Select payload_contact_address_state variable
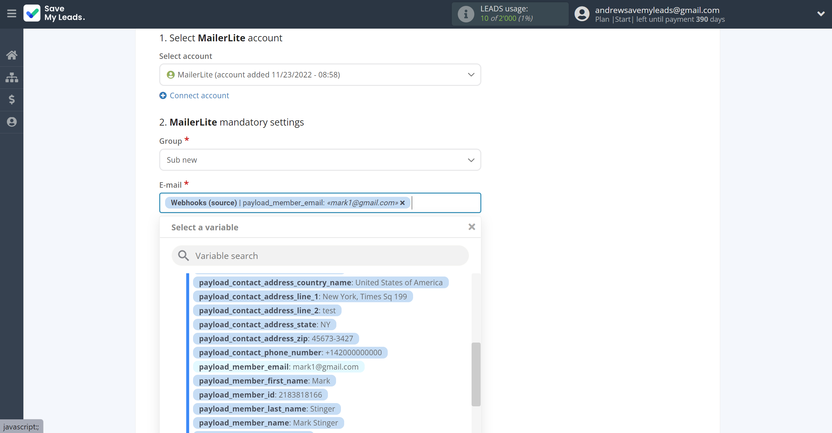 tap(265, 325)
